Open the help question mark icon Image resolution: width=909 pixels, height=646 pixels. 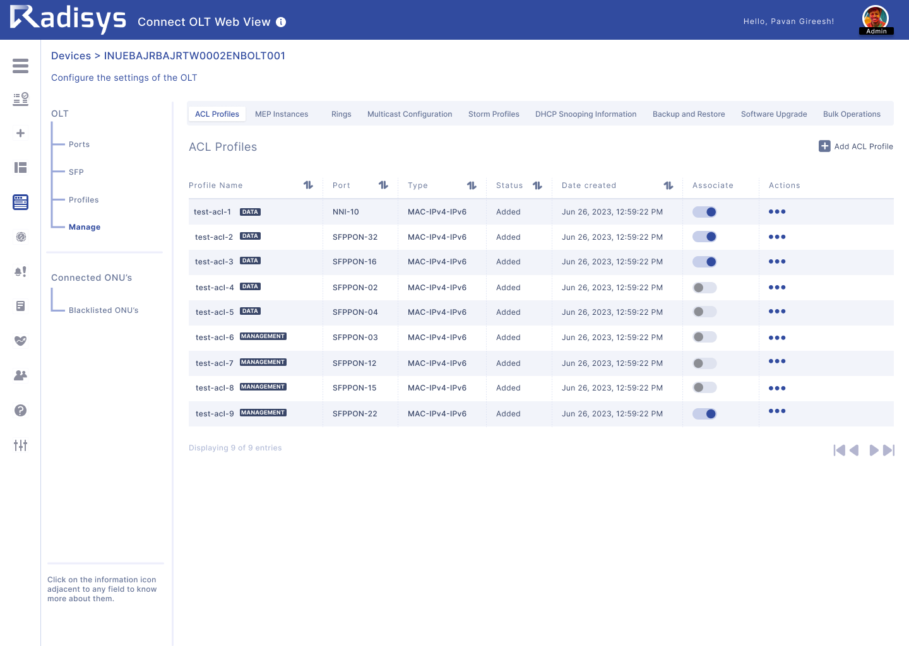pos(20,410)
